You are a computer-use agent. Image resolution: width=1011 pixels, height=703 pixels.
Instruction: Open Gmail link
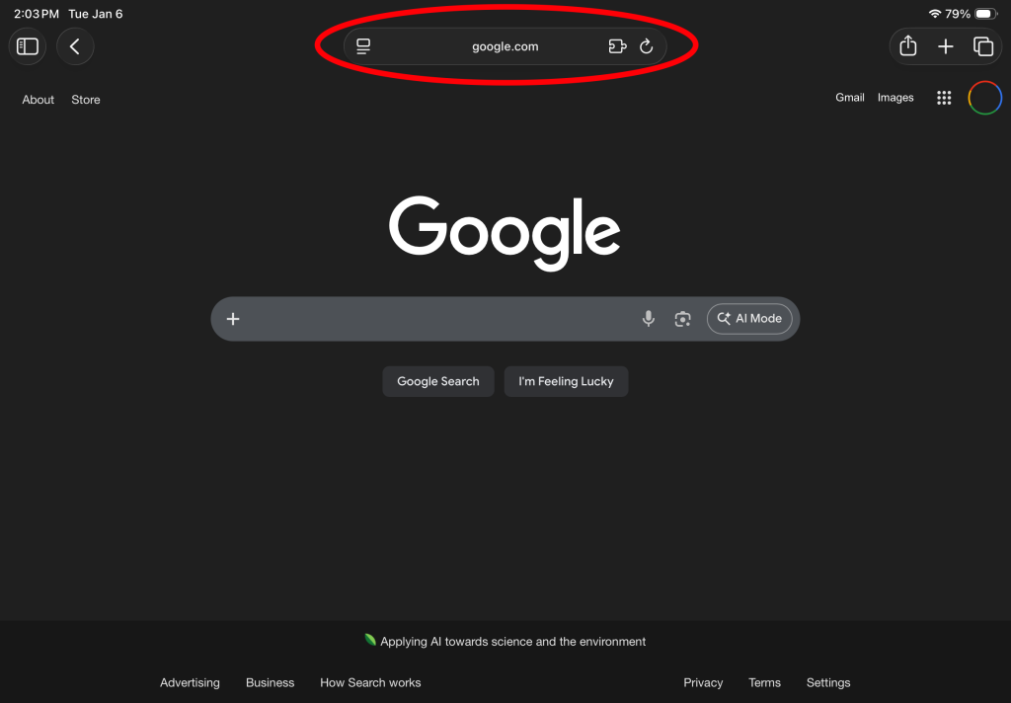pyautogui.click(x=850, y=98)
